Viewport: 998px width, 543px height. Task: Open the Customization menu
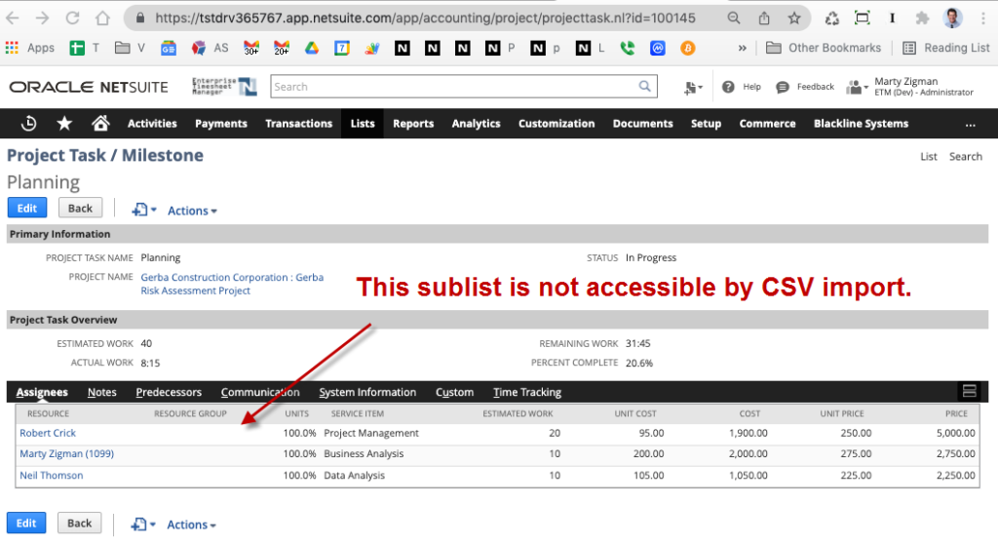click(557, 124)
